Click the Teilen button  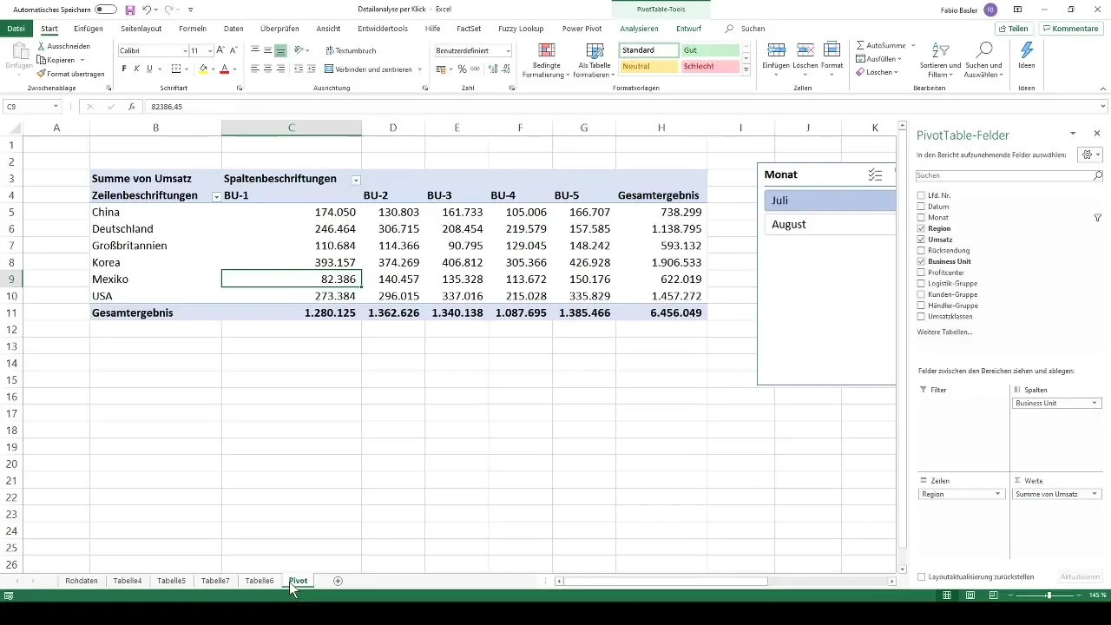pos(1014,29)
